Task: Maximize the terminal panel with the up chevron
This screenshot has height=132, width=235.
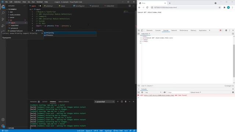Action: (130, 102)
